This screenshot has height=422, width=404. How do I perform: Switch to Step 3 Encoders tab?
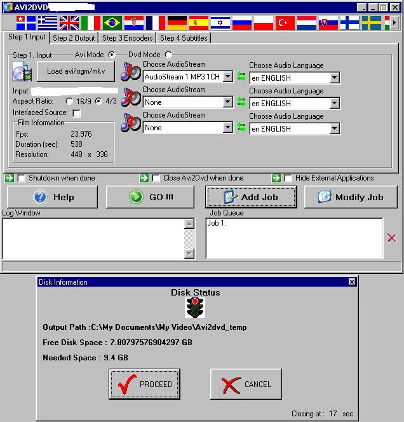pyautogui.click(x=128, y=38)
